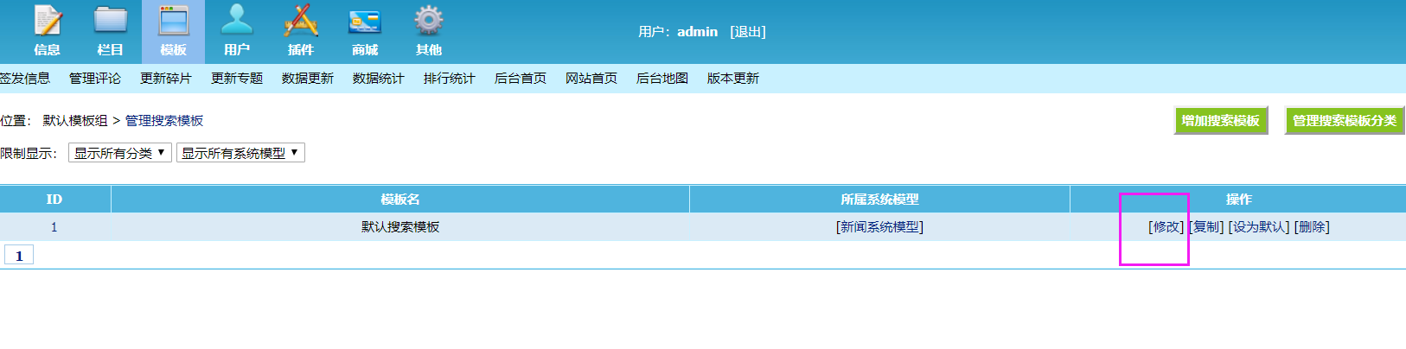Viewport: 1406px width, 349px height.
Task: Open the 显示所有分类 category dropdown
Action: click(x=120, y=153)
